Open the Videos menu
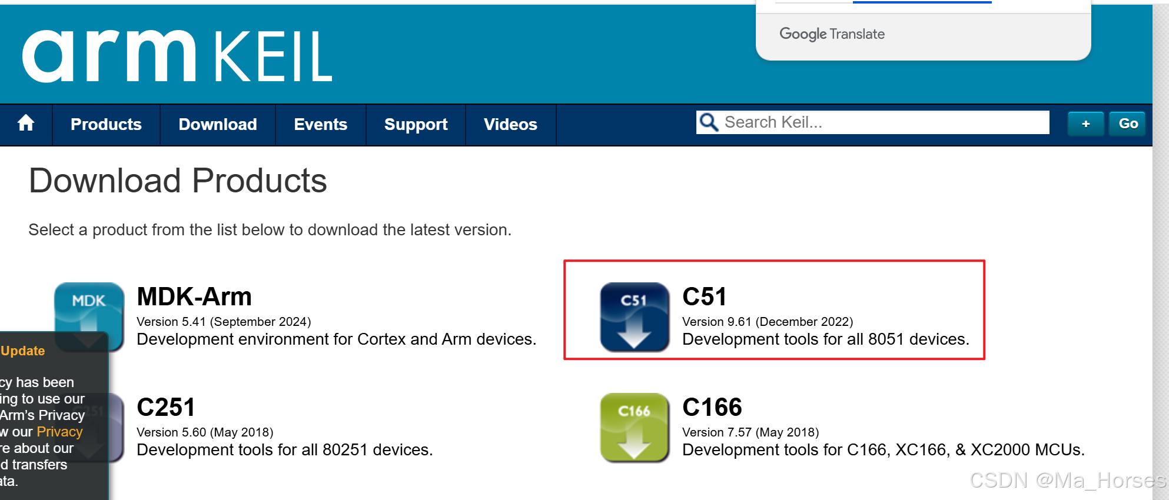This screenshot has width=1169, height=500. pos(510,124)
